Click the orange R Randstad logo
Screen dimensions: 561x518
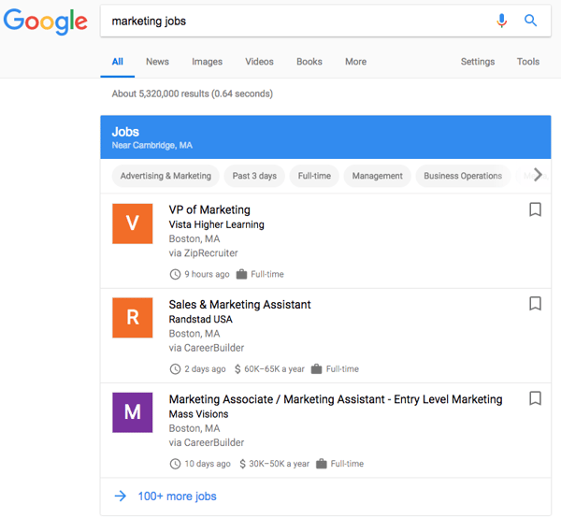[132, 318]
